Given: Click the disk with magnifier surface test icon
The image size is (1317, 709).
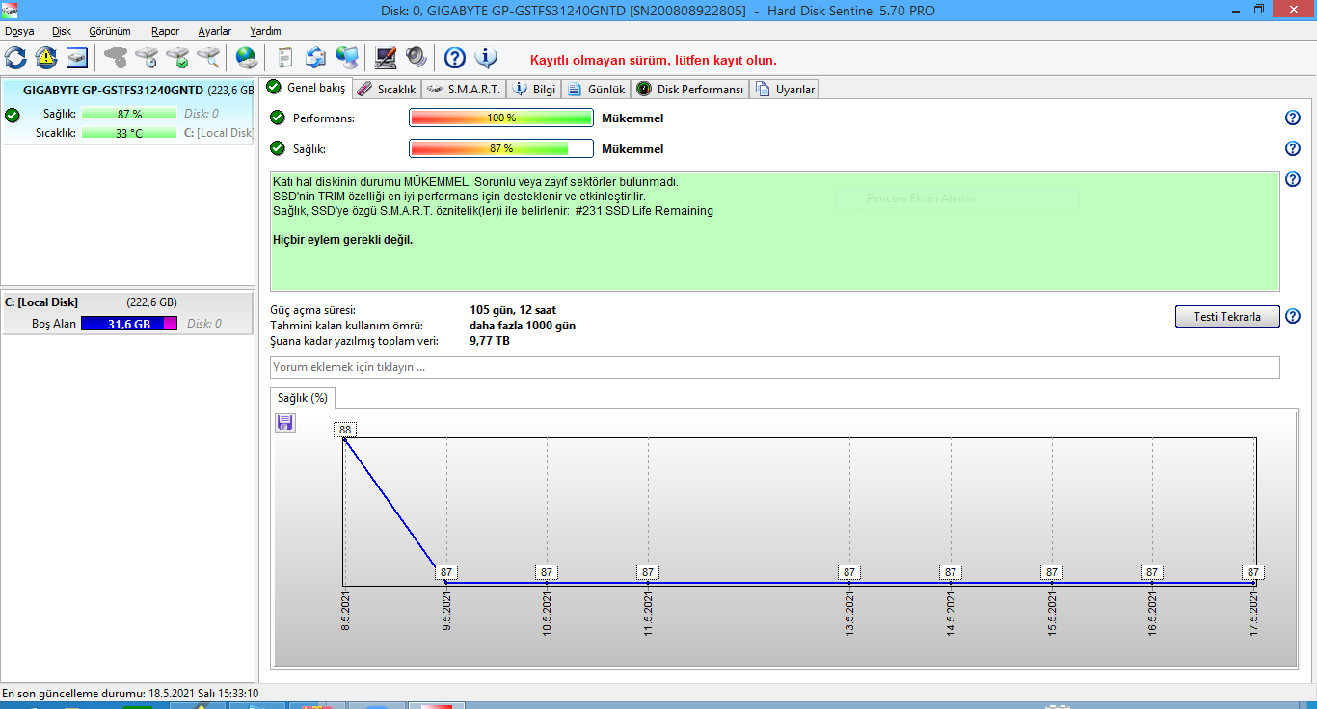Looking at the screenshot, I should [208, 58].
